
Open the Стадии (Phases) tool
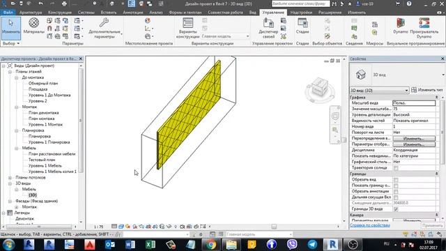point(302,26)
